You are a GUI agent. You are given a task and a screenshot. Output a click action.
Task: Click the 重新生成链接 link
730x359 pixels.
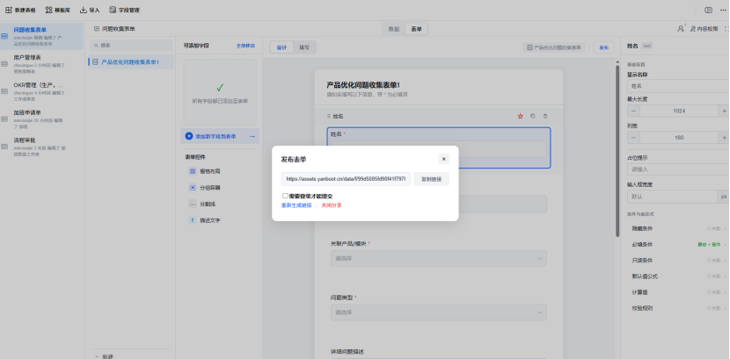coord(296,205)
